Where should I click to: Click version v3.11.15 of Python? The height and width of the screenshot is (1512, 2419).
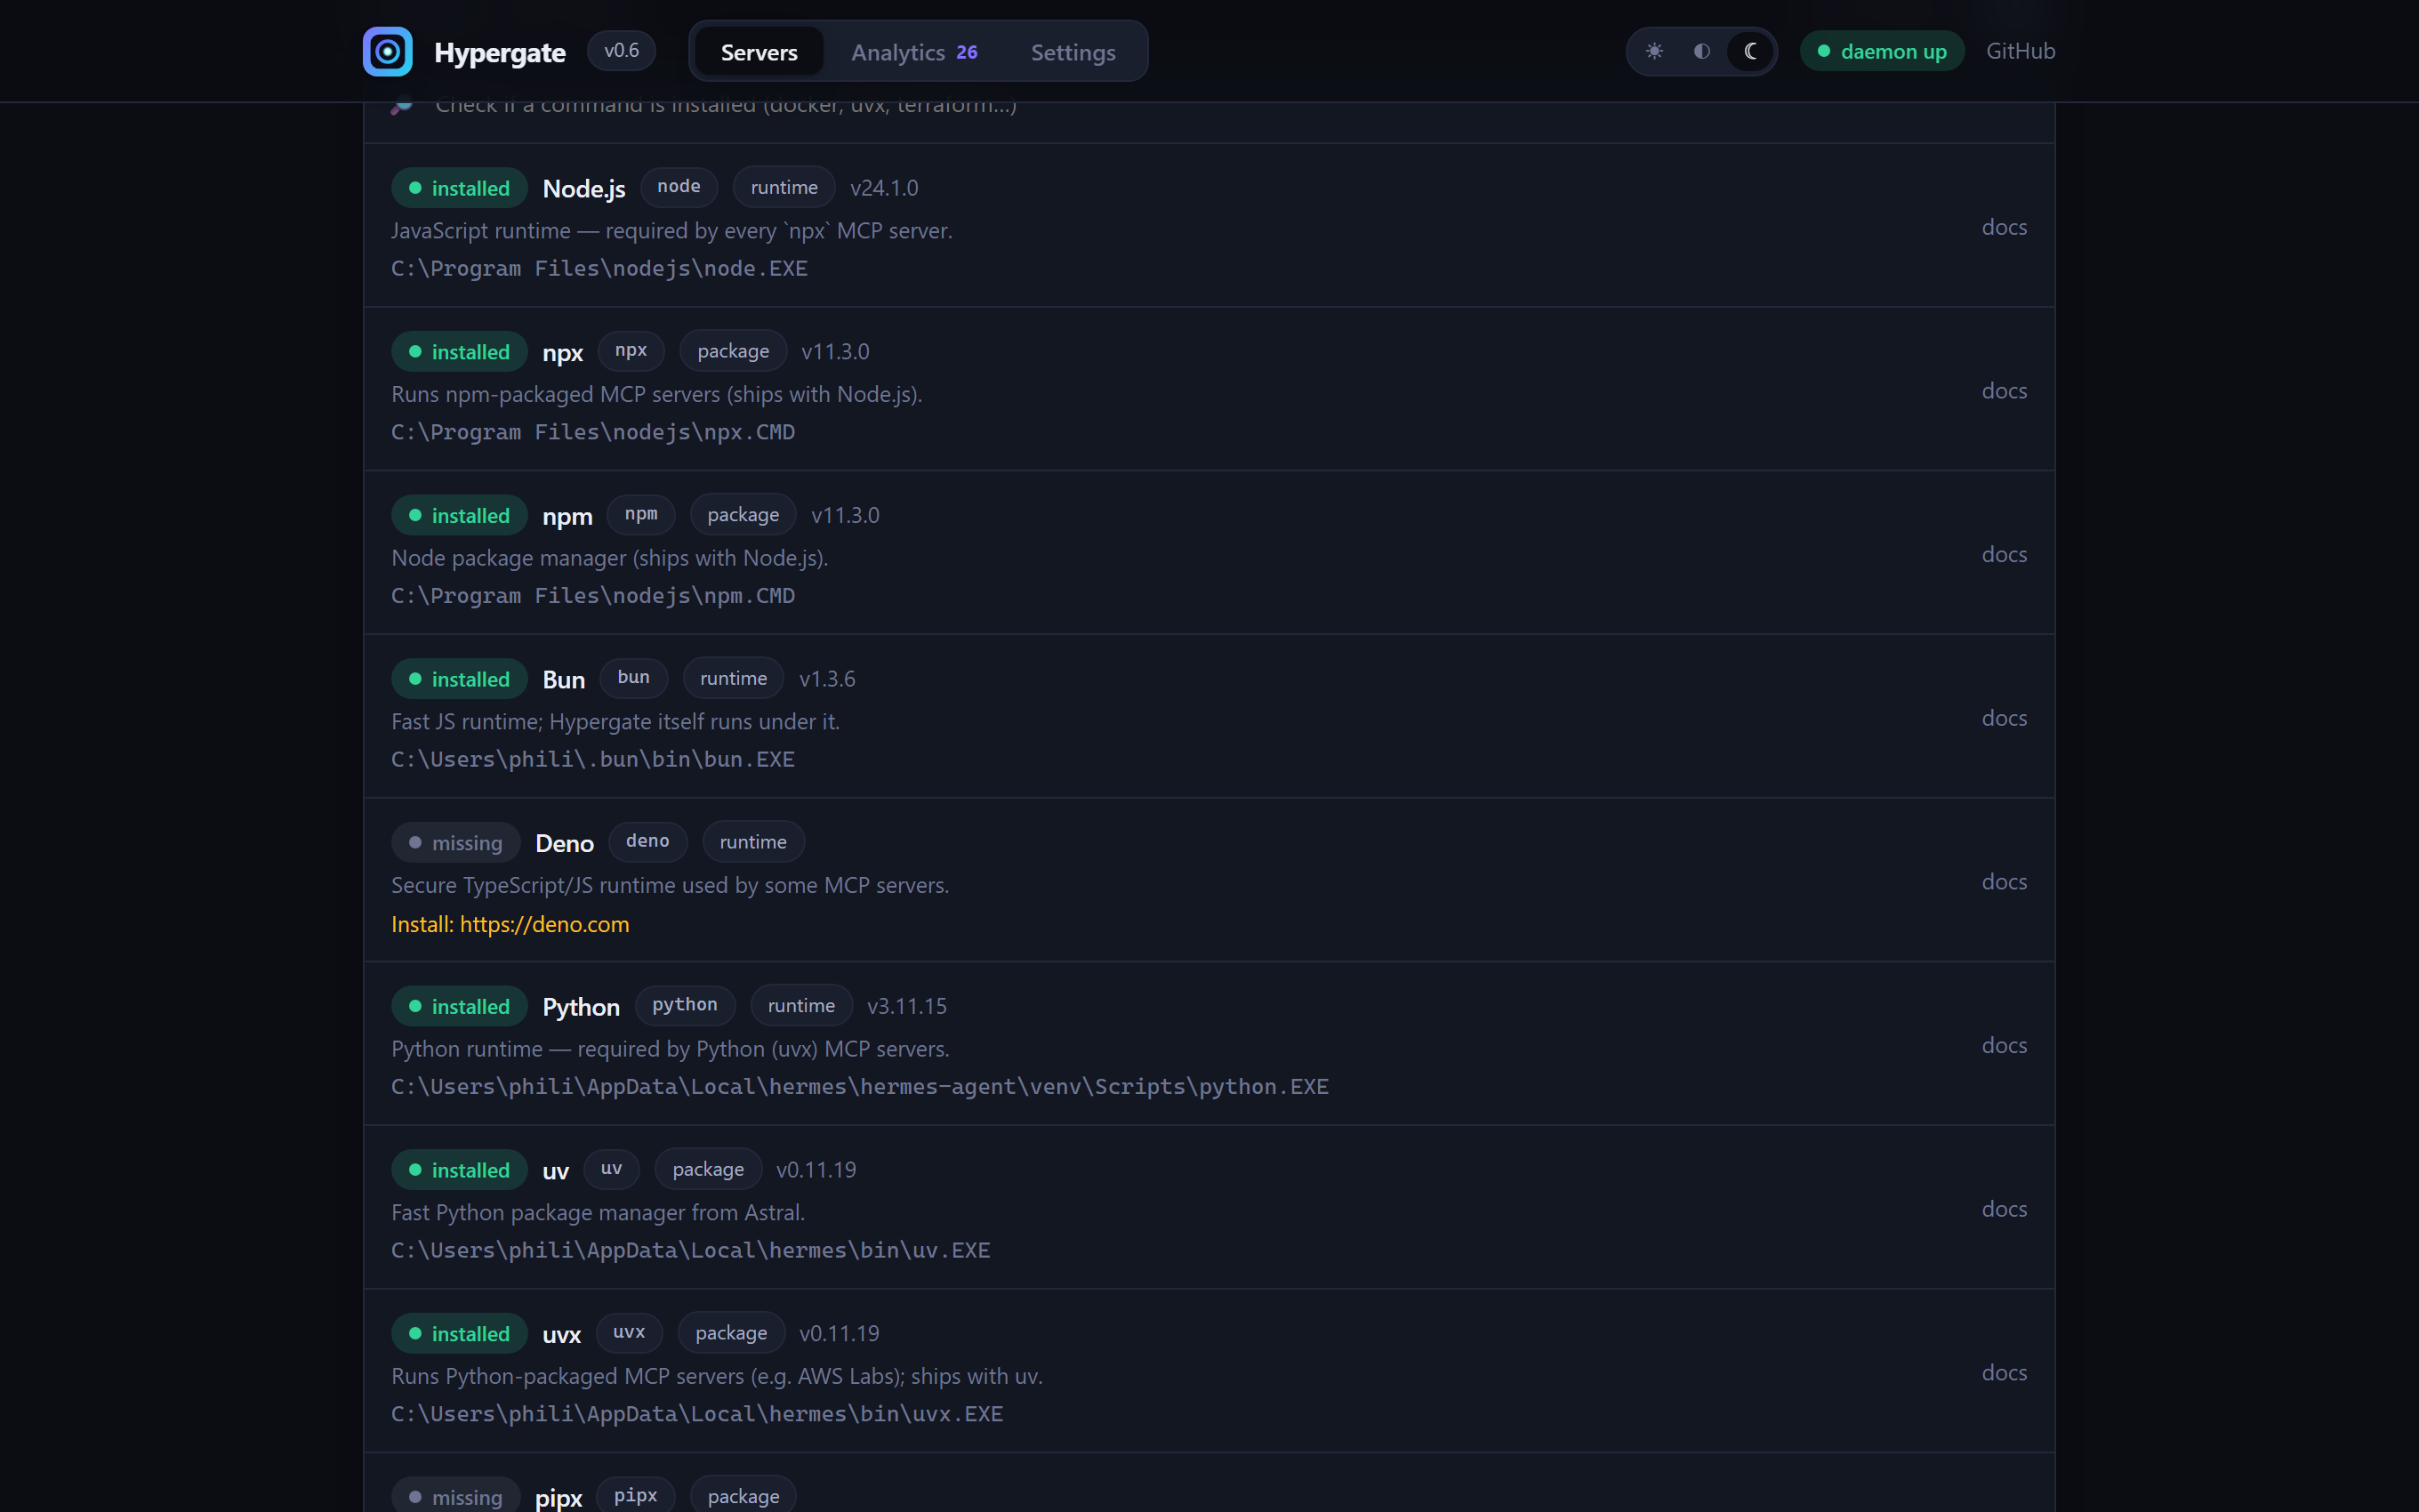pos(906,1006)
